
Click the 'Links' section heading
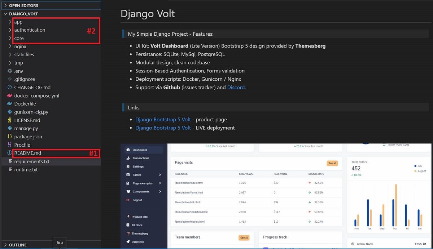(134, 108)
